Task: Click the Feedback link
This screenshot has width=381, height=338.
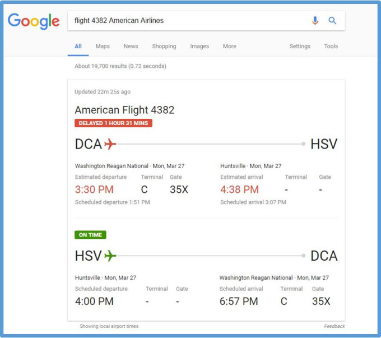Action: coord(334,326)
